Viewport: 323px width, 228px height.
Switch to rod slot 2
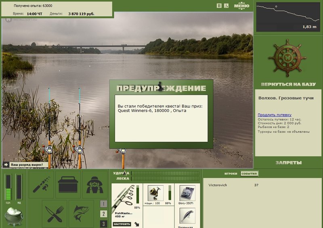click(104, 214)
